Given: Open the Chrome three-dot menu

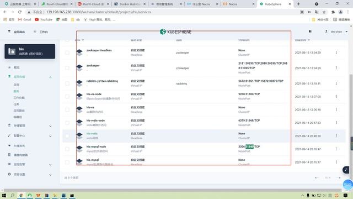Looking at the screenshot, I should pos(348,12).
